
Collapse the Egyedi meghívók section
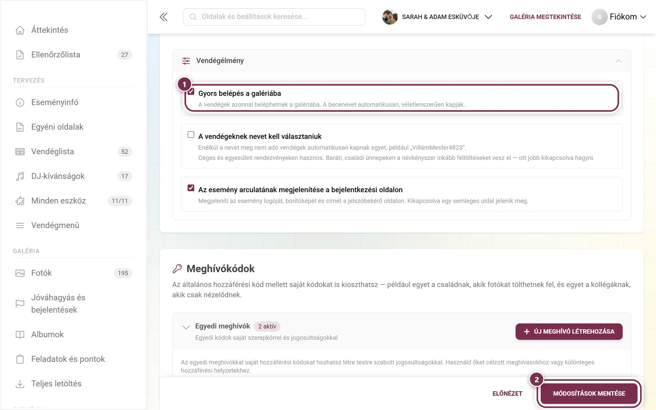[186, 327]
